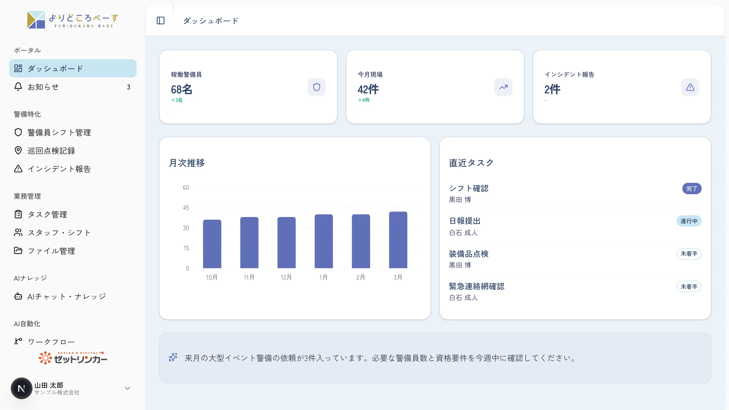Open 警備員シフト管理
This screenshot has width=729, height=410.
[x=73, y=132]
